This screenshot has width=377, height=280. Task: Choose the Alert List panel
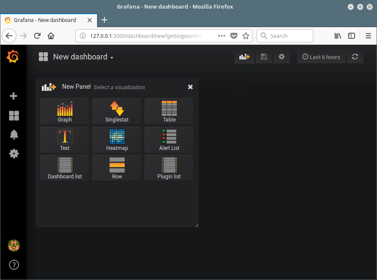click(169, 140)
